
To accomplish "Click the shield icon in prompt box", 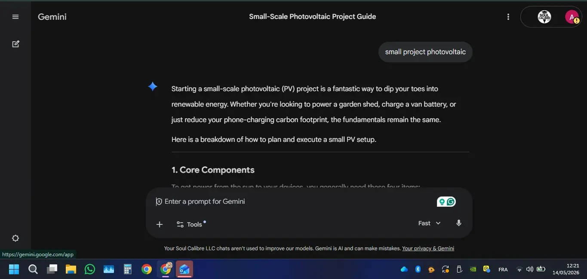I will pyautogui.click(x=159, y=202).
